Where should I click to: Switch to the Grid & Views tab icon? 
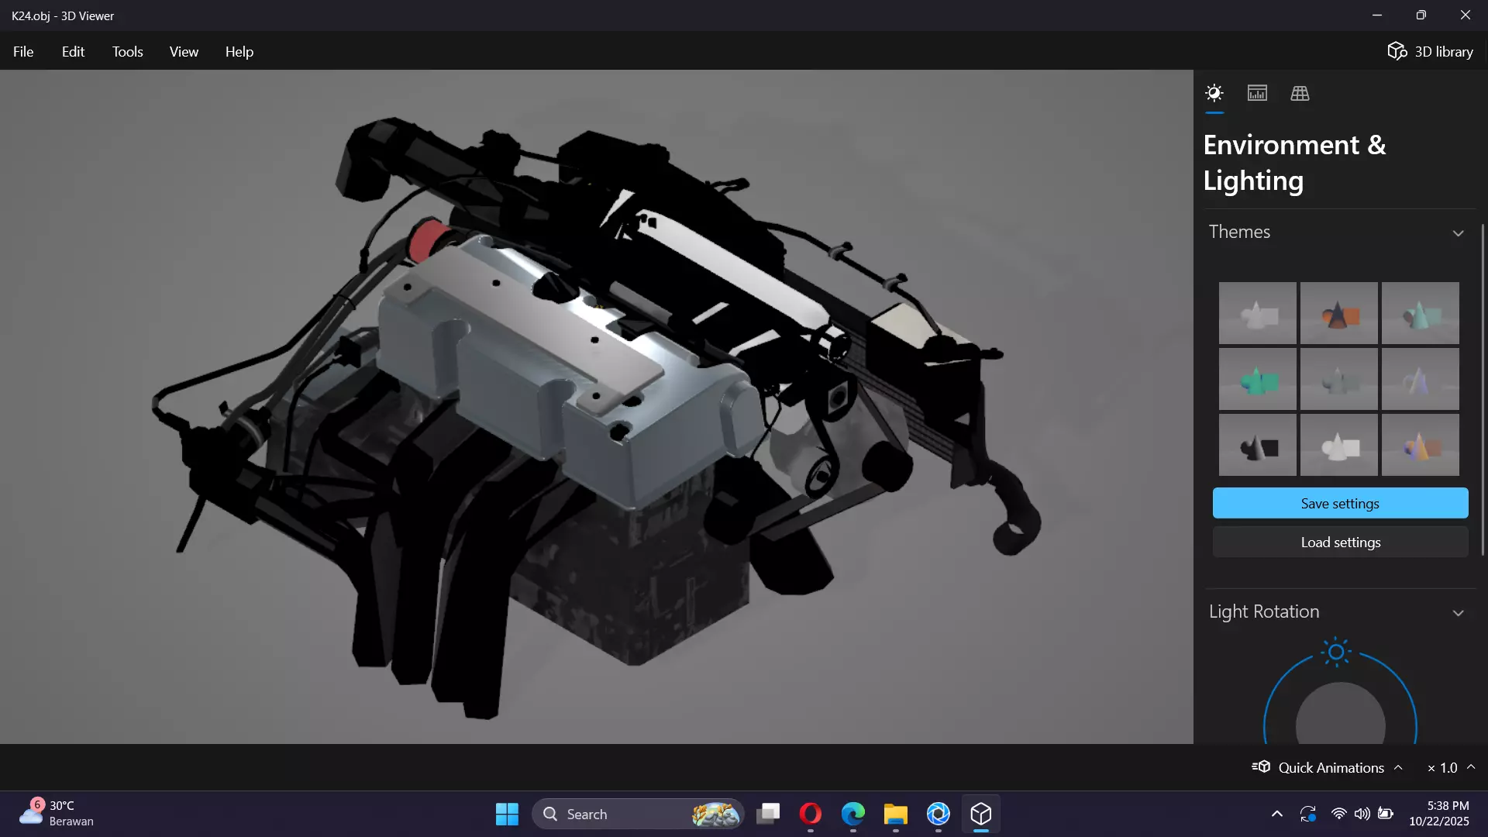(1300, 93)
